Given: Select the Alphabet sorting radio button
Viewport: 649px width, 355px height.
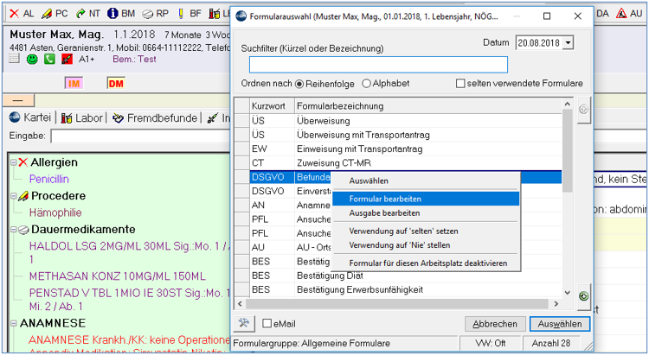Looking at the screenshot, I should point(366,84).
